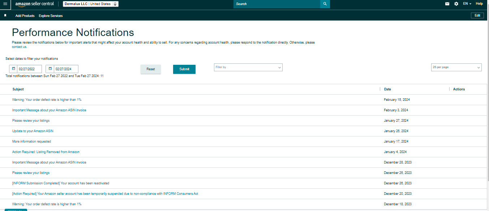Screen dimensions: 489x211
Task: Click the Submit button
Action: (184, 69)
